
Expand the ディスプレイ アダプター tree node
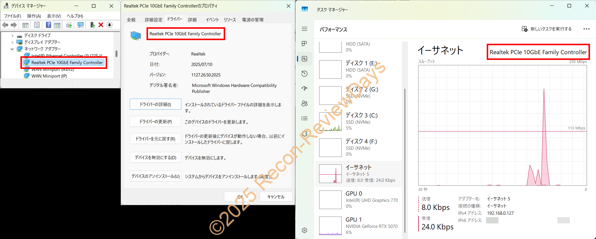(12, 42)
